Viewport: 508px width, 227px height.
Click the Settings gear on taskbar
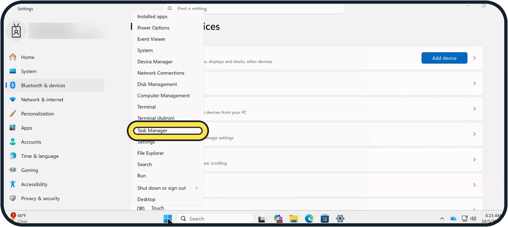340,219
